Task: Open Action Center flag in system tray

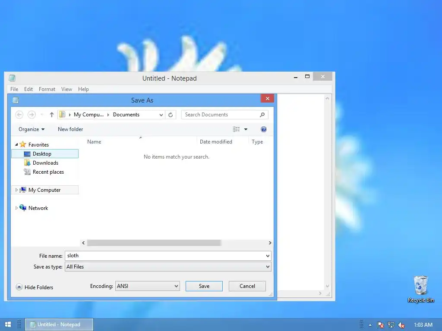Action: (x=381, y=325)
